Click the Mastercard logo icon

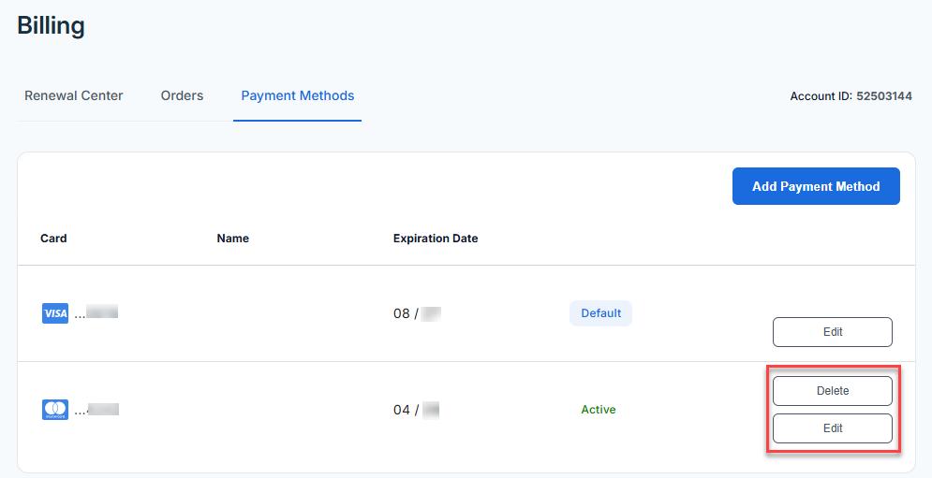point(55,410)
